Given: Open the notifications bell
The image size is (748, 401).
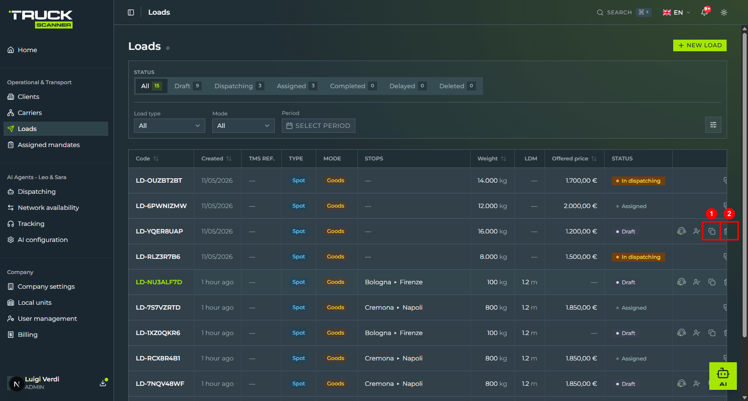Looking at the screenshot, I should pos(704,12).
